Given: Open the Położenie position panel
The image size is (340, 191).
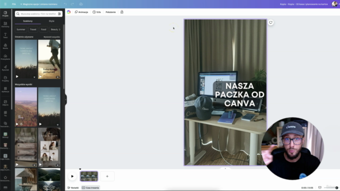Looking at the screenshot, I should pyautogui.click(x=110, y=12).
